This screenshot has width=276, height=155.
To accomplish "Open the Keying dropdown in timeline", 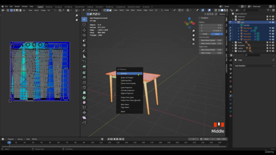I will (21, 139).
